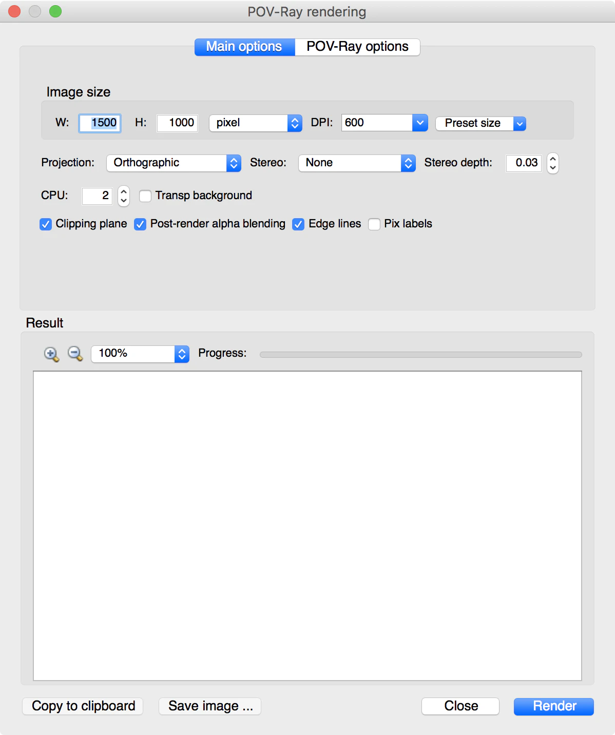Viewport: 615px width, 735px height.
Task: Switch to the Main options tab
Action: 244,47
